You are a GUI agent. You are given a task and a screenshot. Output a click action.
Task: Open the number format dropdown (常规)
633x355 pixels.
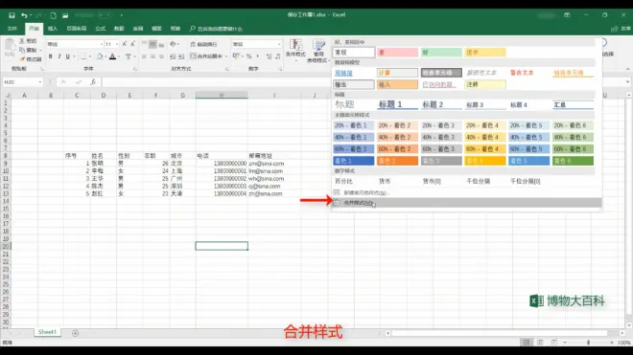[279, 44]
